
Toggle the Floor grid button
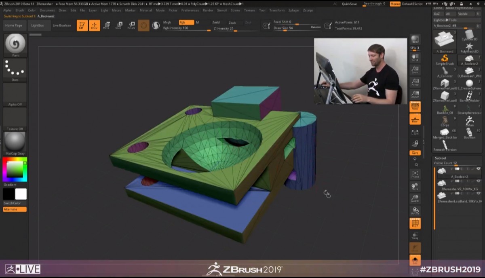tap(415, 119)
